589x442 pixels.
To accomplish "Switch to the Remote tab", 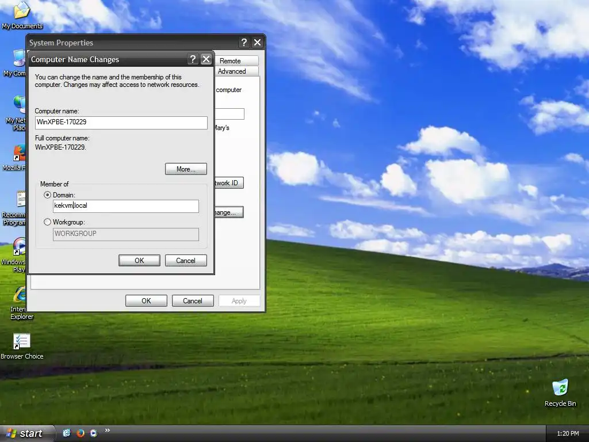I will pos(236,61).
